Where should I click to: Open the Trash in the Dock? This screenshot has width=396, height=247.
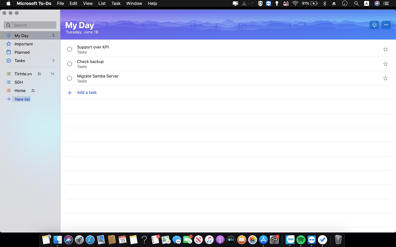click(x=338, y=239)
